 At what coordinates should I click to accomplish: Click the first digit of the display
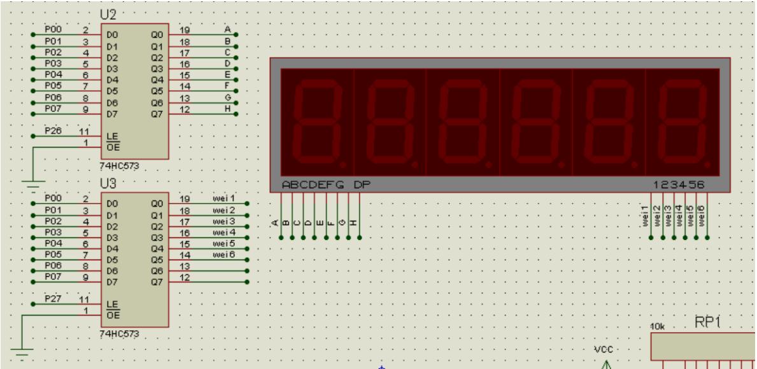(x=317, y=121)
